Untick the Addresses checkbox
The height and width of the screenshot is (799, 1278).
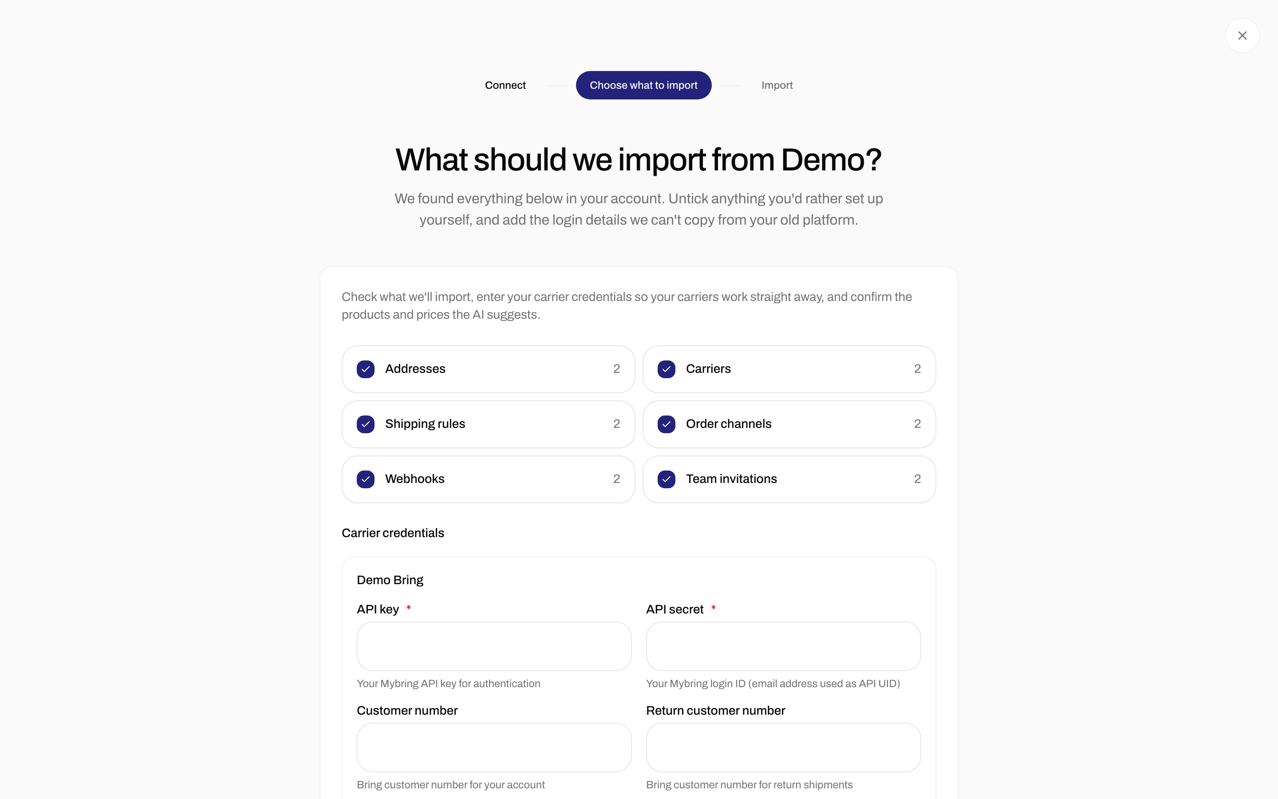(x=366, y=369)
